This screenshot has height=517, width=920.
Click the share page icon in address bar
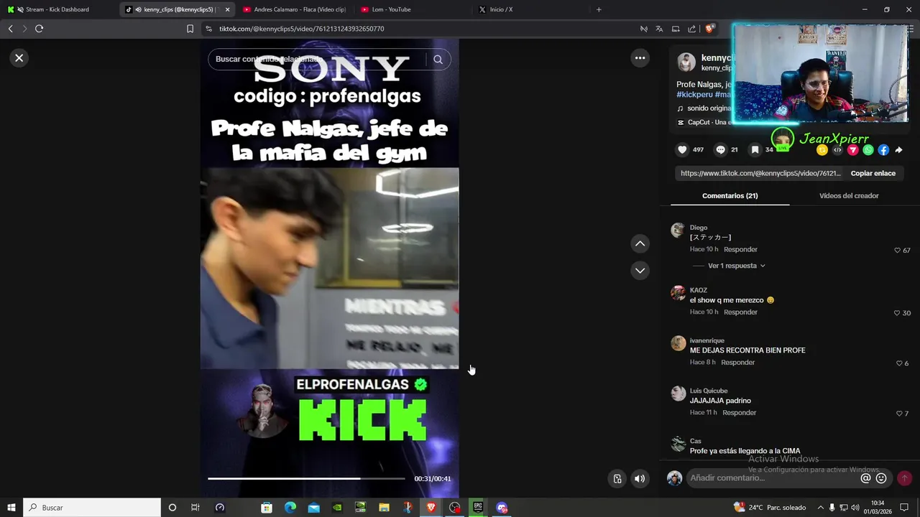coord(691,29)
